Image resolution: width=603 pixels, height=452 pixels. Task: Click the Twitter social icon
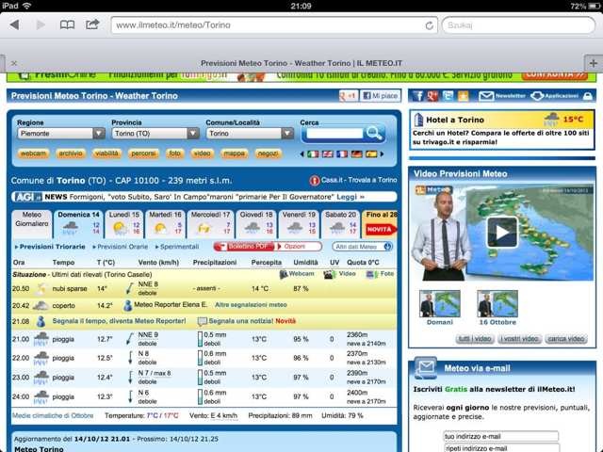coord(448,96)
